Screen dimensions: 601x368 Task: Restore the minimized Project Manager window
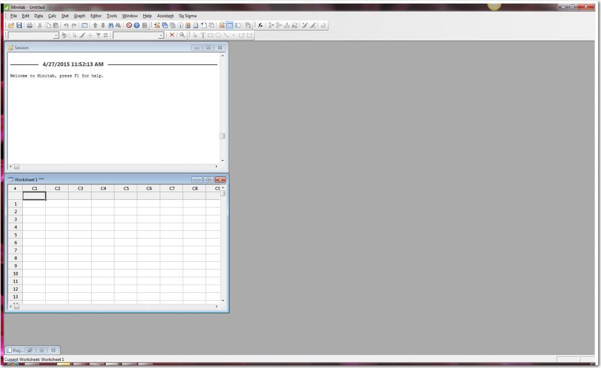pyautogui.click(x=30, y=350)
